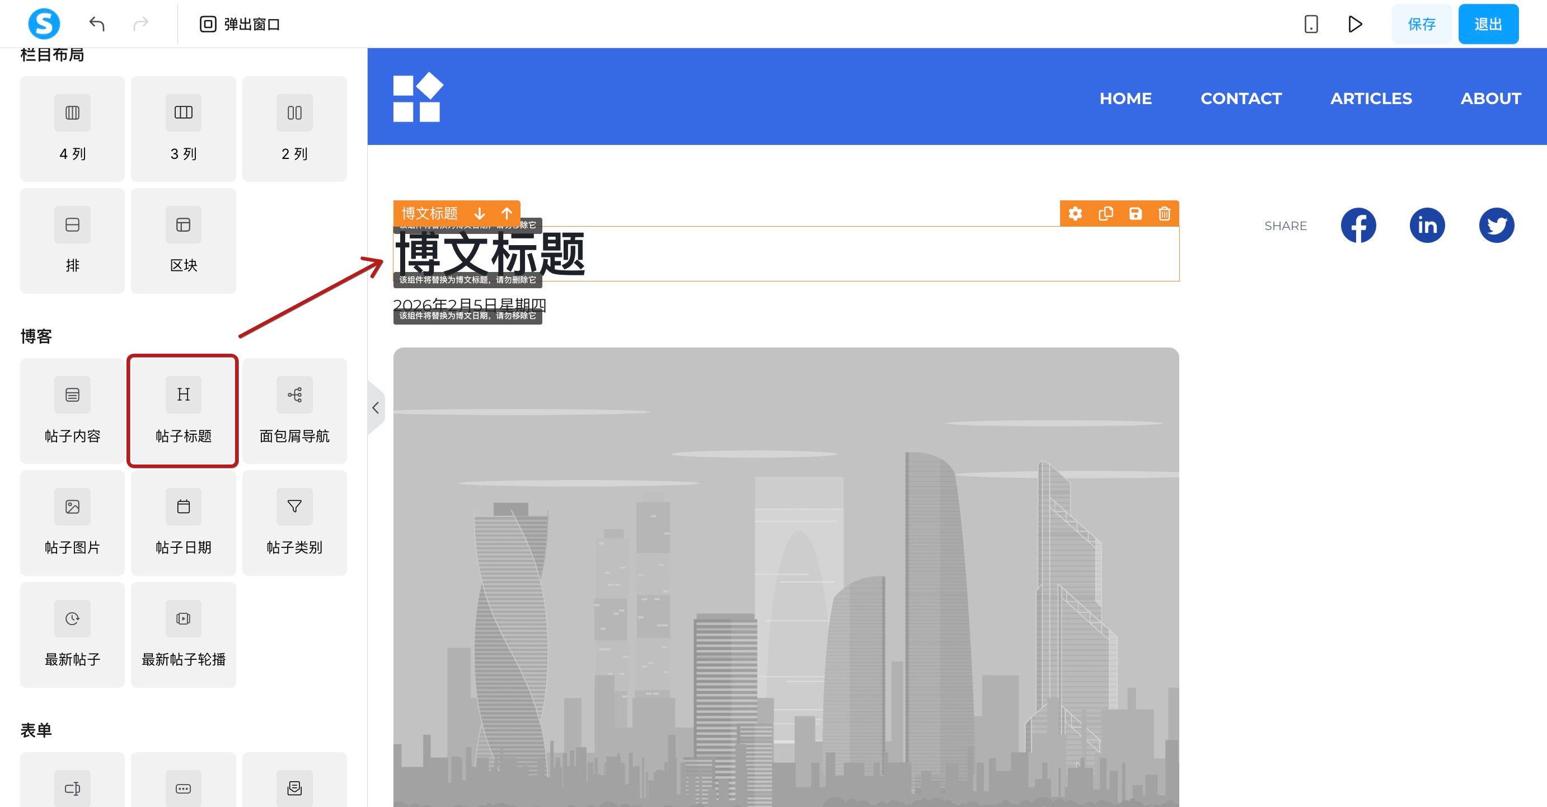Choose the 面包屑导航 breadcrumb widget
Image resolution: width=1547 pixels, height=807 pixels.
point(294,411)
